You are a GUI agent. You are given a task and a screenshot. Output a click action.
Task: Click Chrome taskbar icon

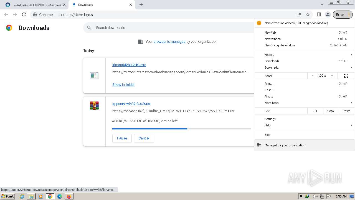(50, 196)
